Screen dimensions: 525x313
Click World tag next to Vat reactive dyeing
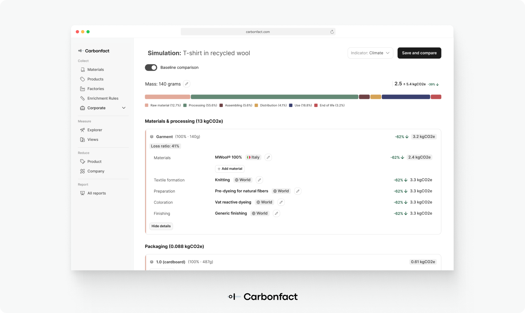click(x=264, y=202)
